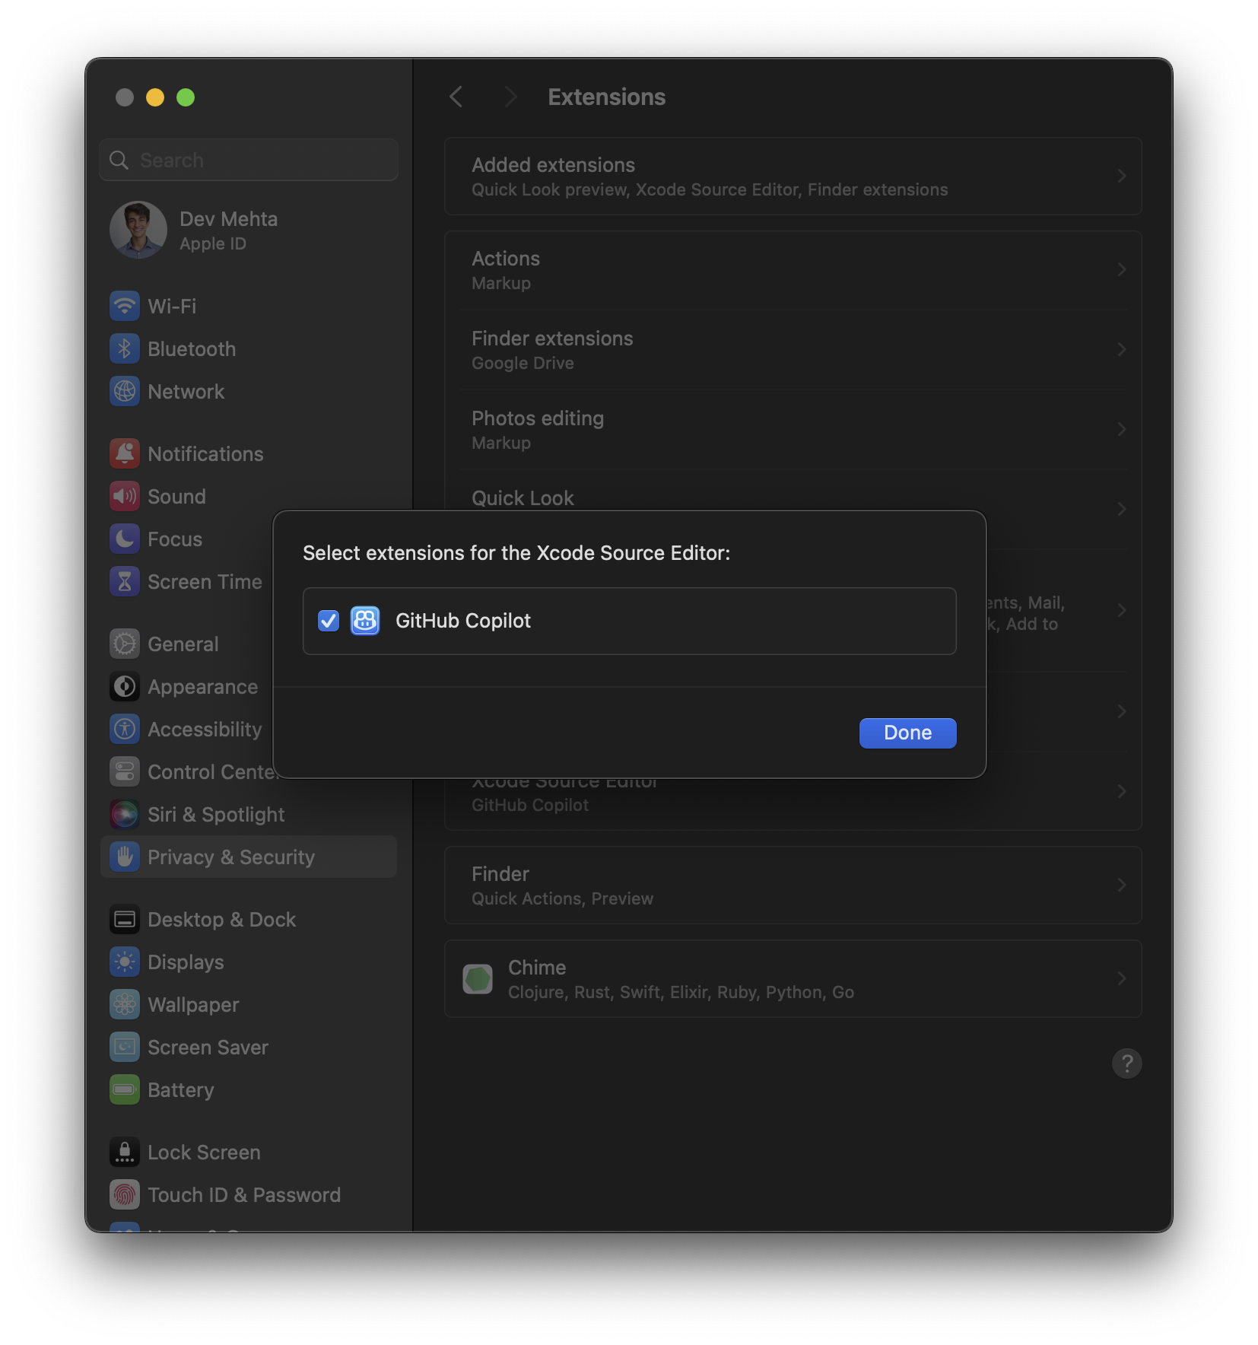This screenshot has width=1258, height=1345.
Task: Go back with the left chevron
Action: point(456,97)
